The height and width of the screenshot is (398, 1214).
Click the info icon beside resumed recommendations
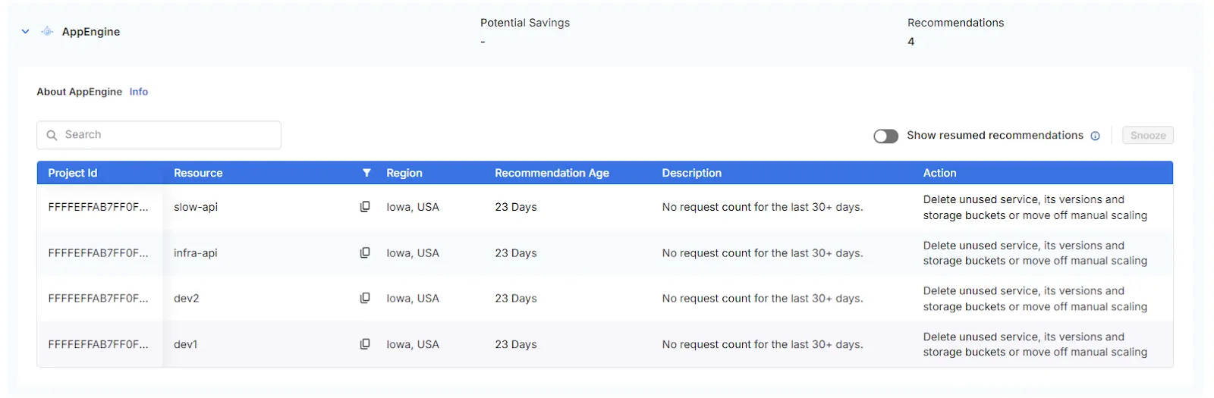pyautogui.click(x=1095, y=136)
